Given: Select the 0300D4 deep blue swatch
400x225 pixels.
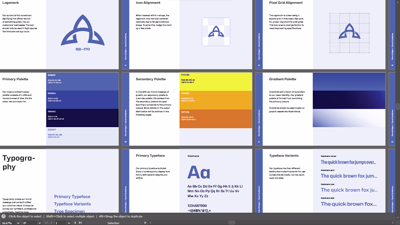Looking at the screenshot, I should (83, 100).
